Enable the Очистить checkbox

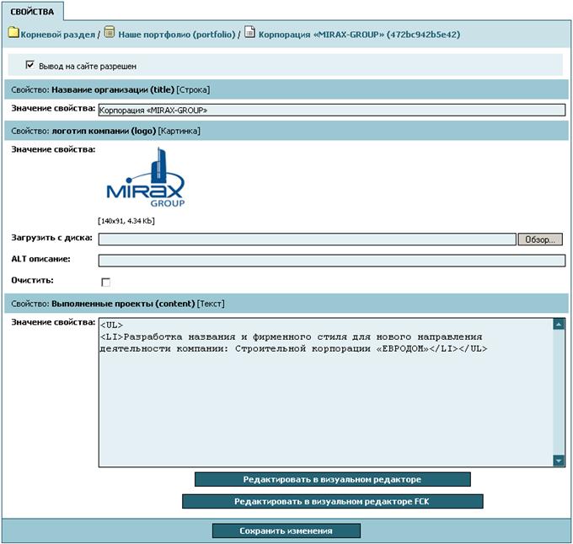(x=105, y=282)
